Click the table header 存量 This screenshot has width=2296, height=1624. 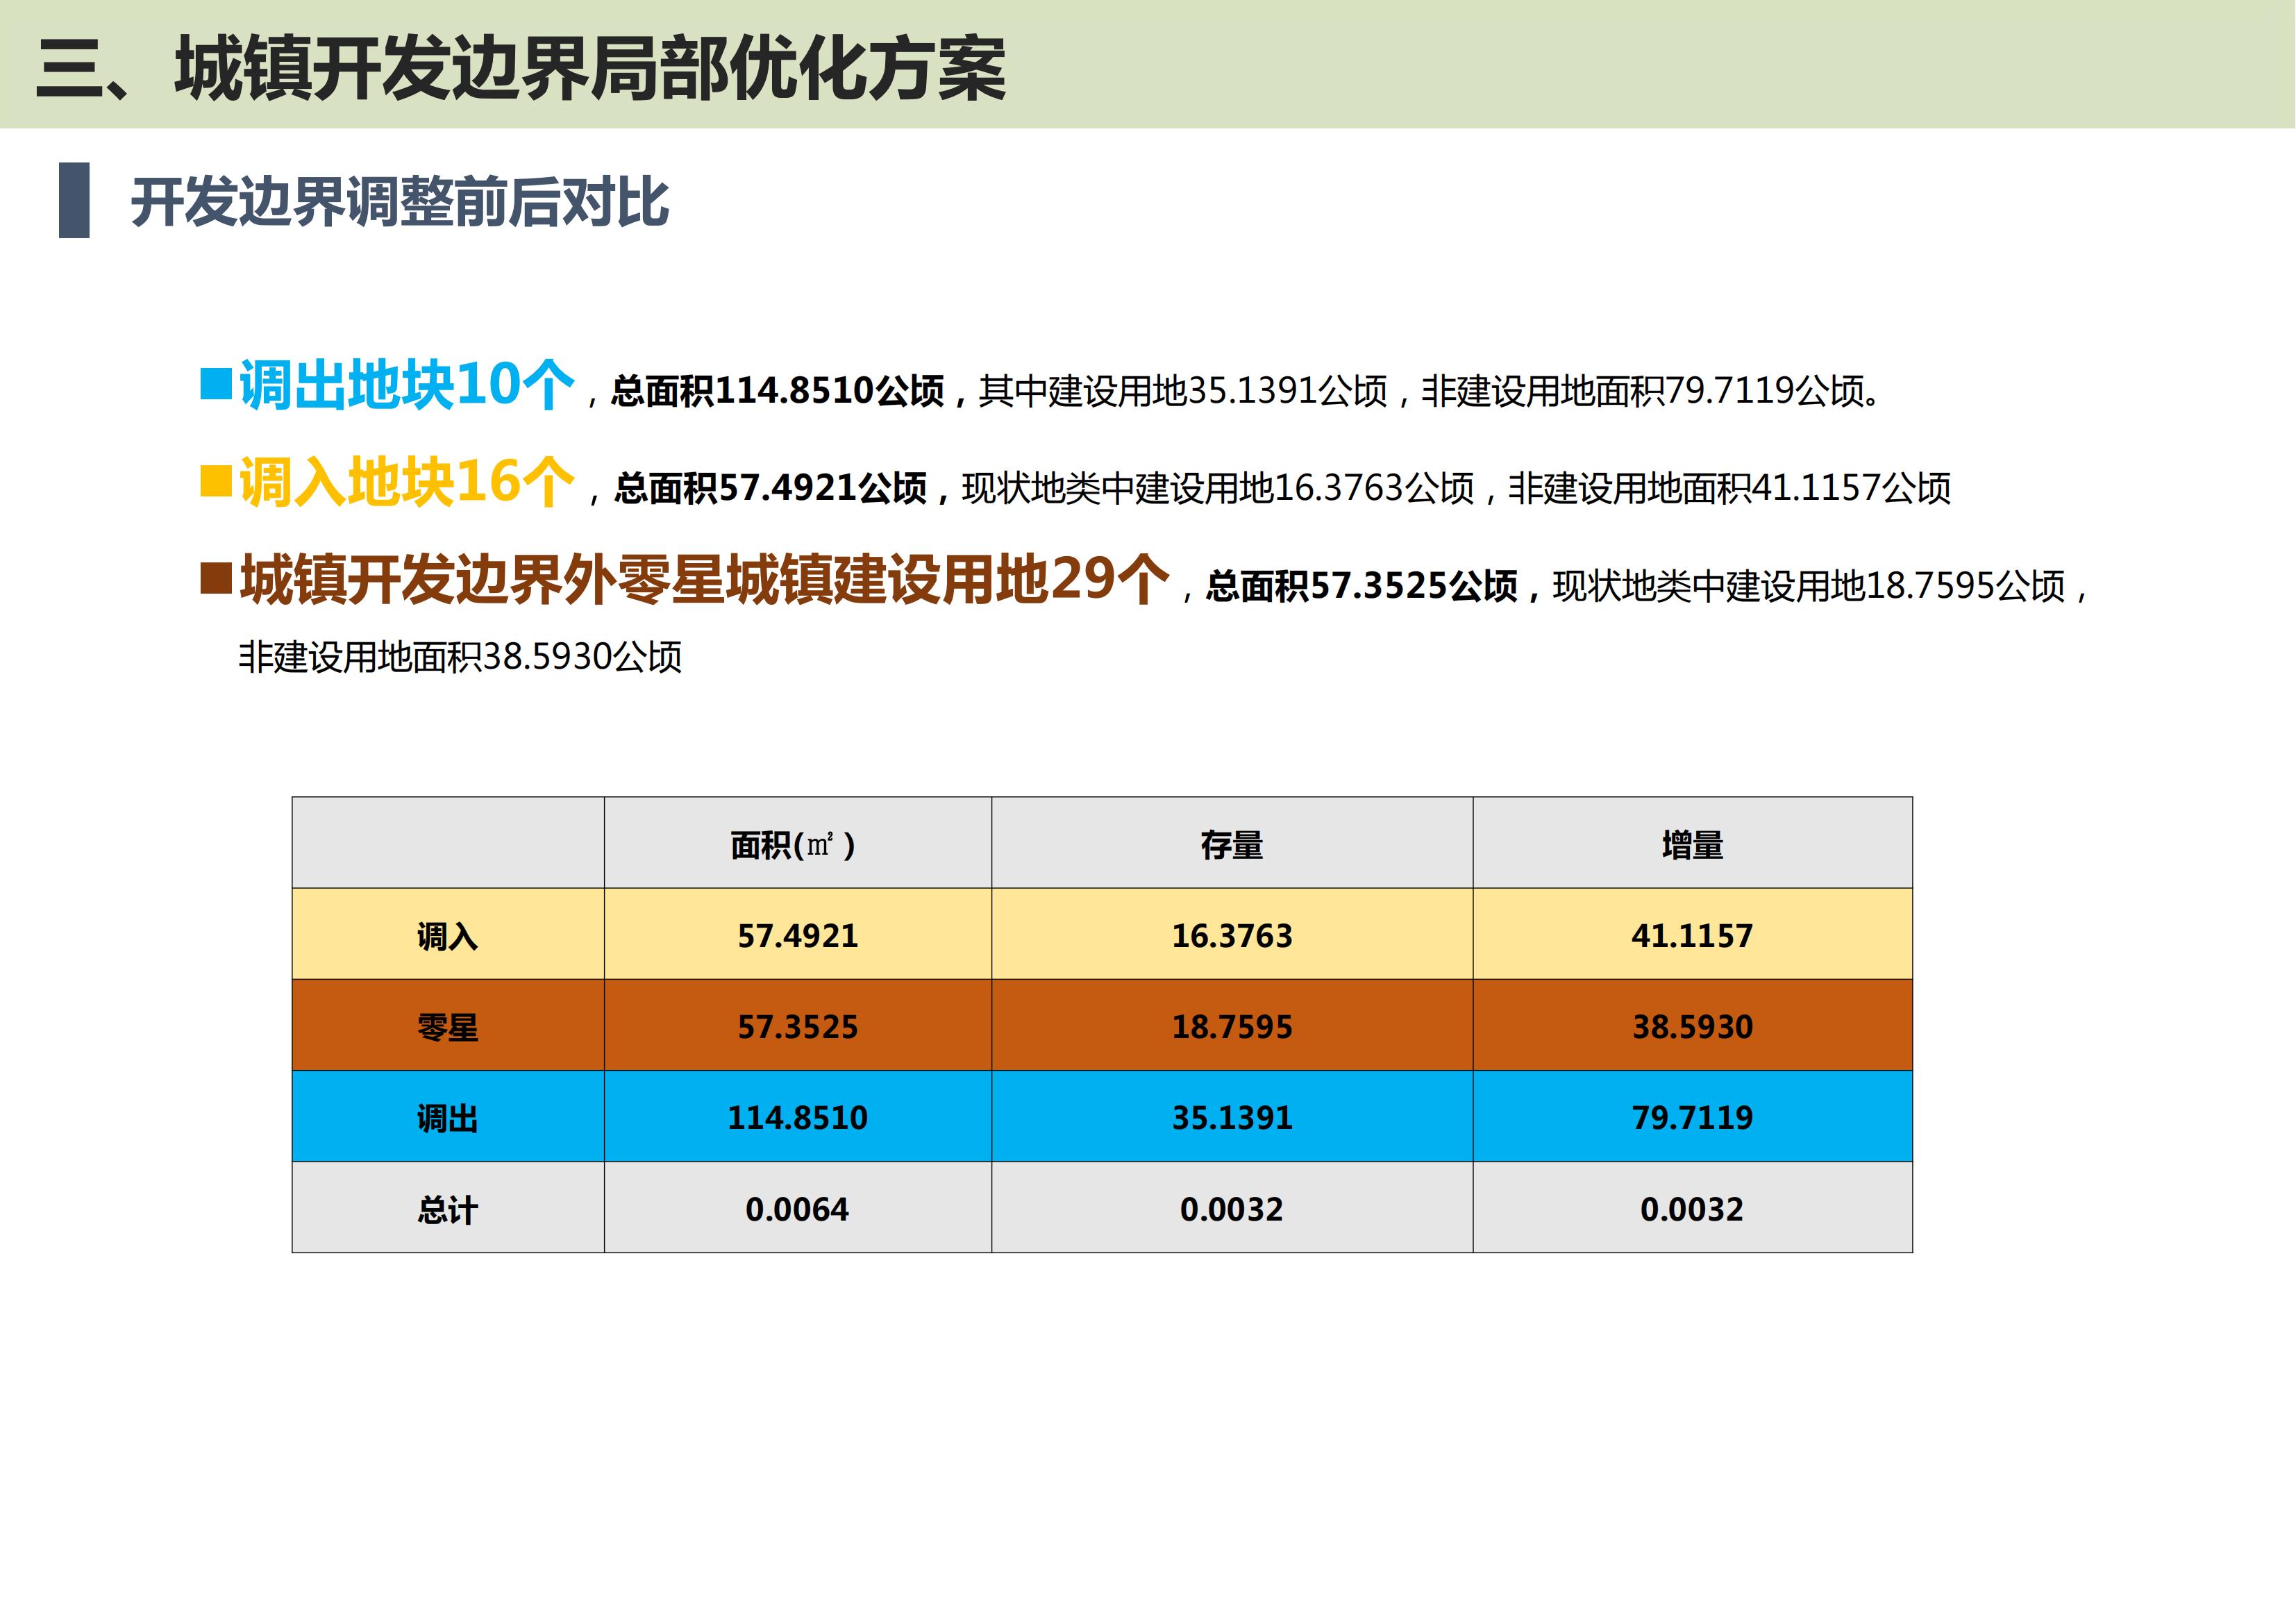1231,845
